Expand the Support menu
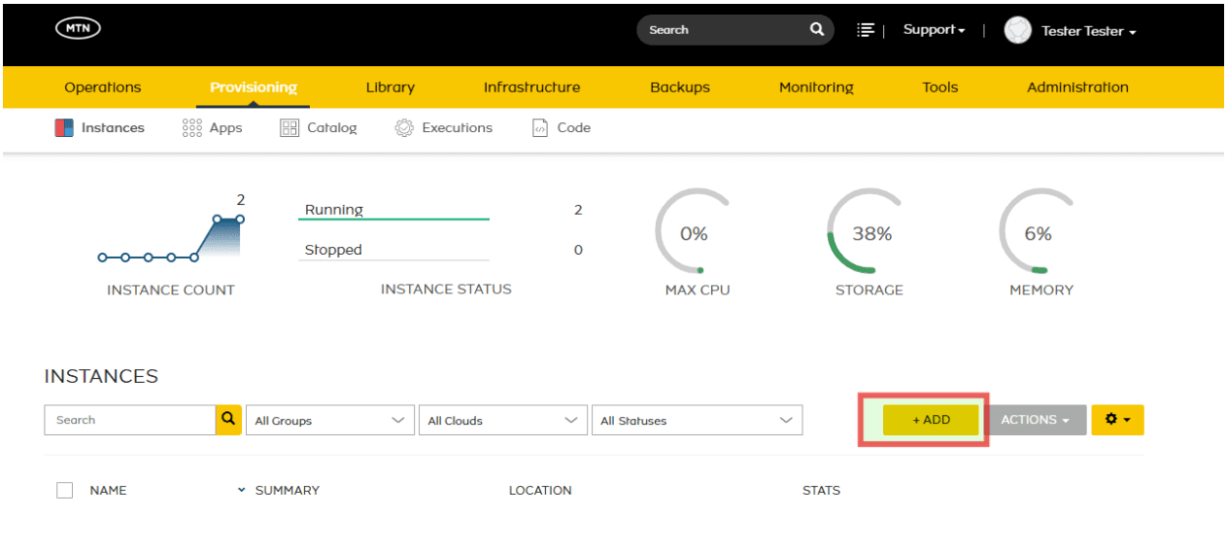Image resolution: width=1227 pixels, height=551 pixels. click(x=935, y=30)
